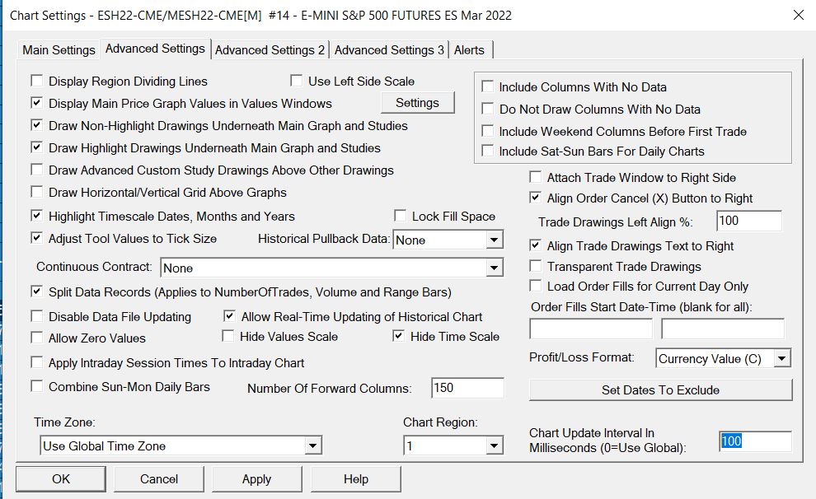This screenshot has width=816, height=499.
Task: Click the Cancel button
Action: click(x=159, y=478)
